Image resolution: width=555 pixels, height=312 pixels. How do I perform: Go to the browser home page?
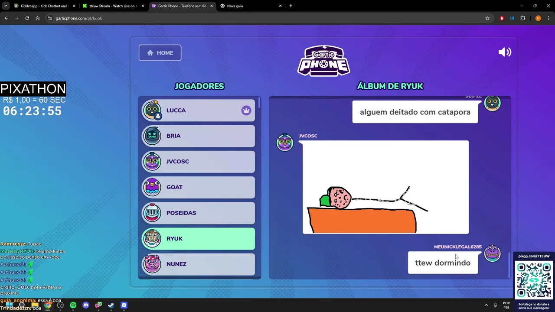[37, 18]
